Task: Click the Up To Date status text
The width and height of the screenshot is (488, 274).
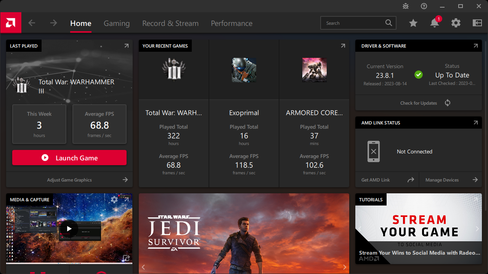Action: (x=452, y=75)
